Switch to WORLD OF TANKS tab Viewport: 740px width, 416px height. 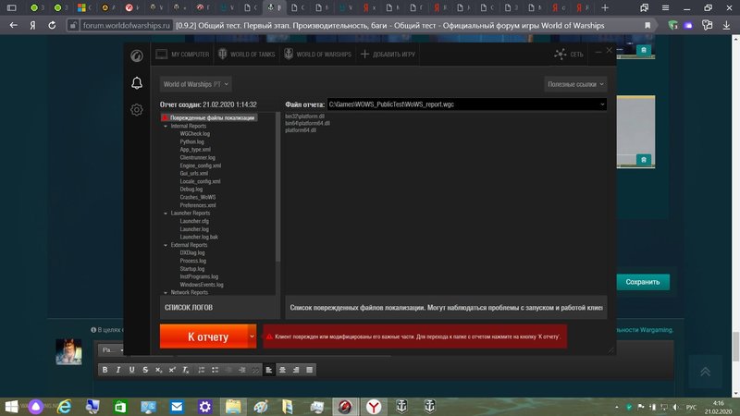point(246,55)
